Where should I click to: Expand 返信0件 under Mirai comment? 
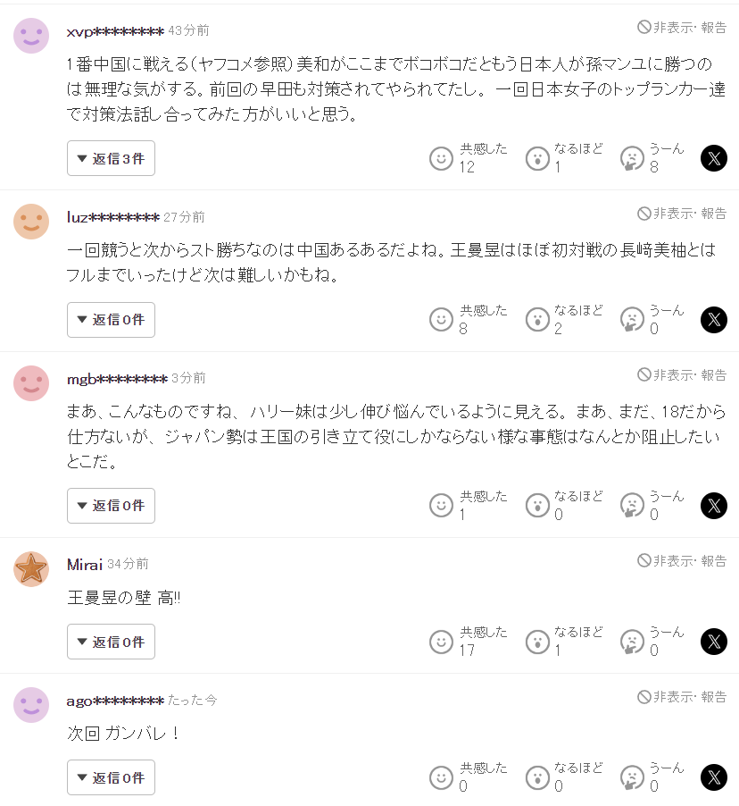pyautogui.click(x=111, y=642)
